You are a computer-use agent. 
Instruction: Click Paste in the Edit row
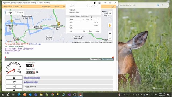click(x=97, y=31)
